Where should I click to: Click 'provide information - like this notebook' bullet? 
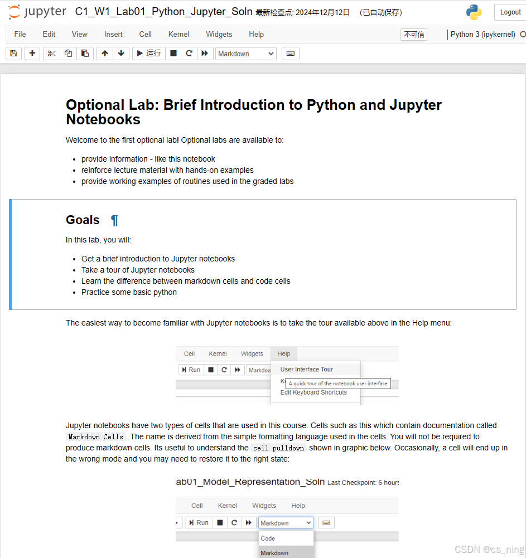[148, 159]
